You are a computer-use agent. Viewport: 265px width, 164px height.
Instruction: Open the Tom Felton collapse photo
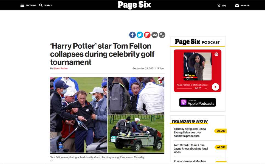107,115
